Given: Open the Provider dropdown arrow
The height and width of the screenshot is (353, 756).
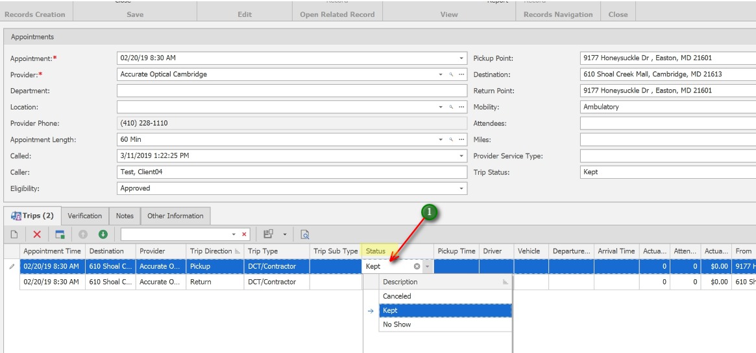Looking at the screenshot, I should 440,74.
